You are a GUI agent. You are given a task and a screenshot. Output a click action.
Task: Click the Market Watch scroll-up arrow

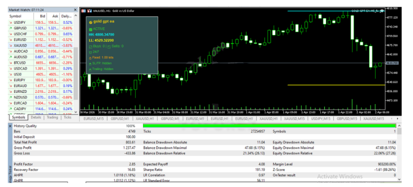point(76,16)
